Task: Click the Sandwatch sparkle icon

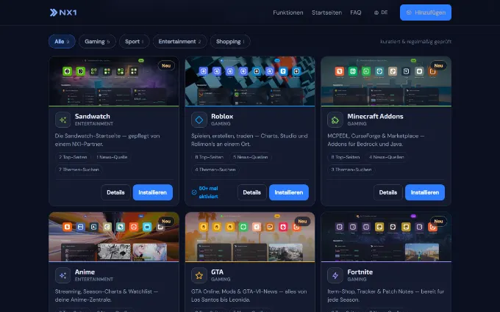Action: pyautogui.click(x=63, y=120)
